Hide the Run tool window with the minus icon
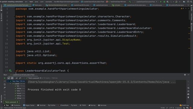The image size is (193, 109). (188, 75)
